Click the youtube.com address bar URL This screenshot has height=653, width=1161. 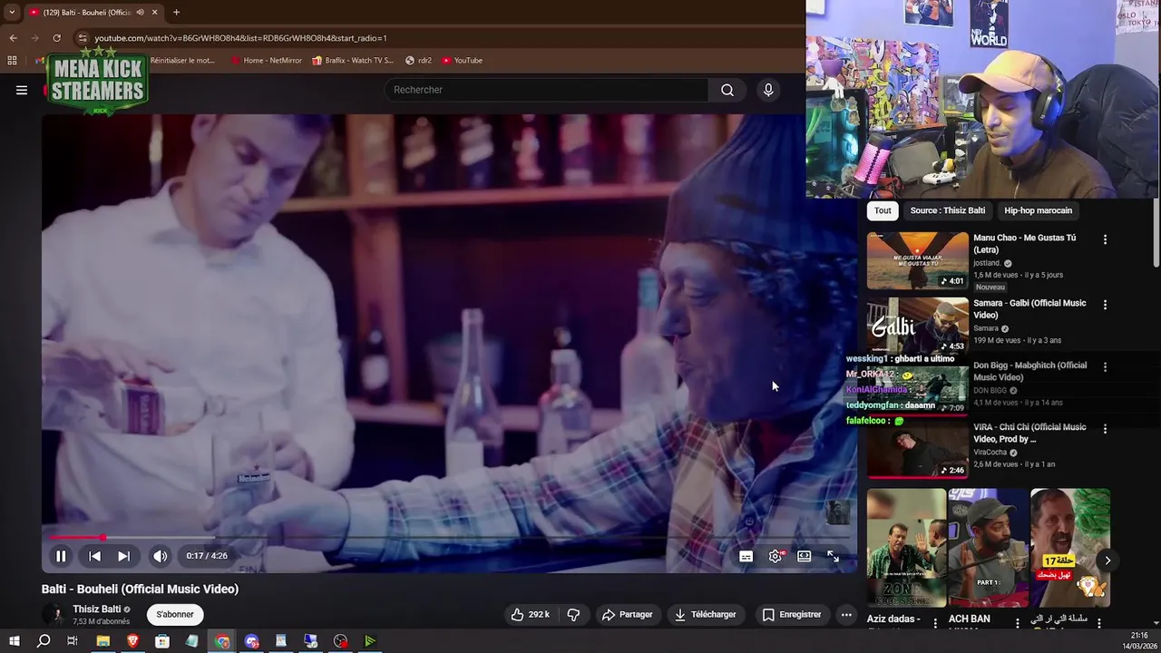(240, 38)
